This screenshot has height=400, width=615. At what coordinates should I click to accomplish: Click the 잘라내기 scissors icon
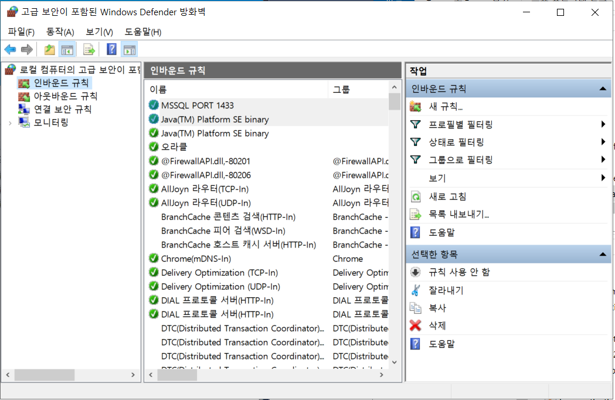point(415,290)
